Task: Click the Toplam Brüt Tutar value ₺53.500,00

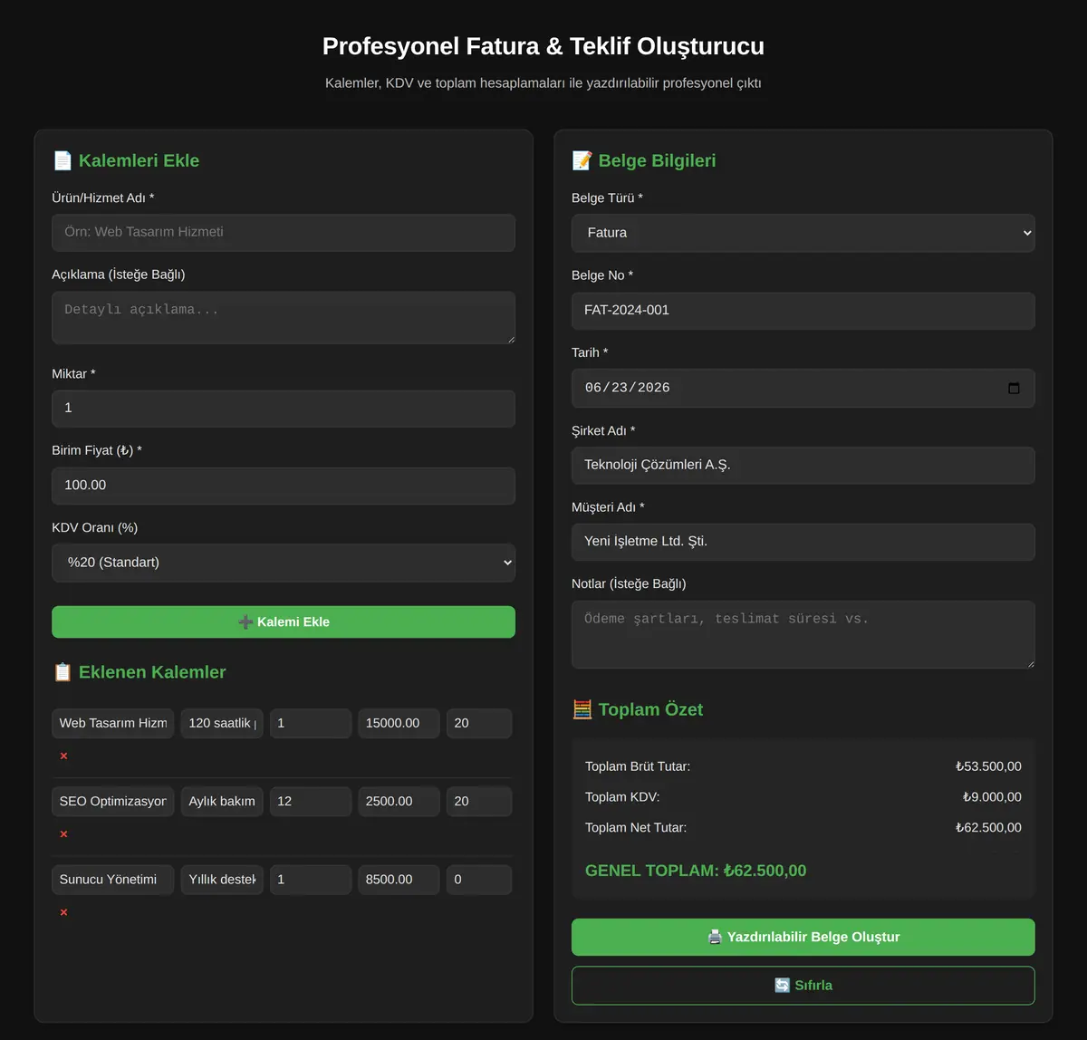Action: [988, 766]
